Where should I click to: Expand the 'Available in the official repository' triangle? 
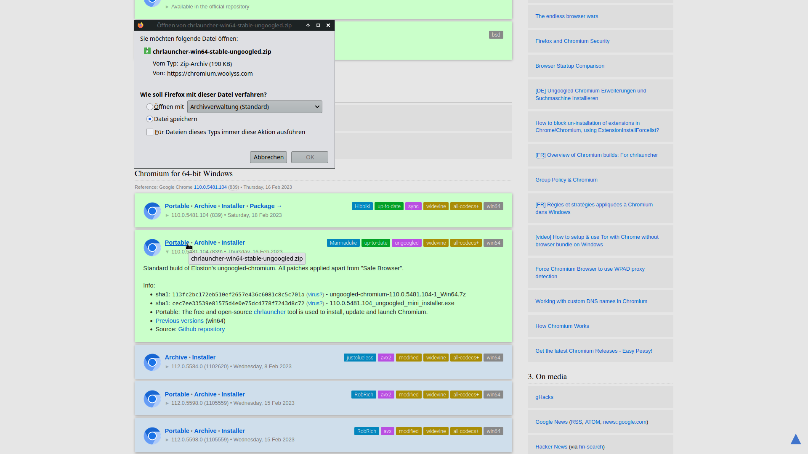click(167, 7)
